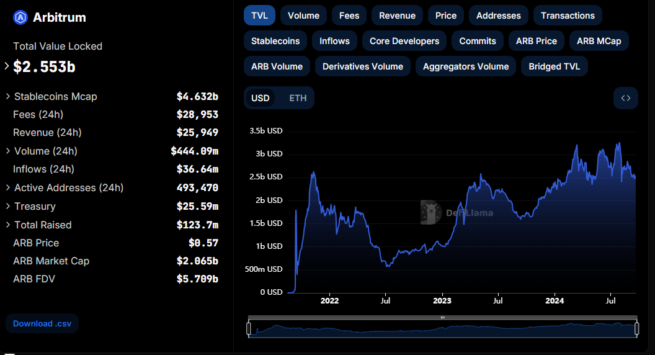Enable the Transactions chart metric
Screen dimensions: 655x355
point(568,16)
